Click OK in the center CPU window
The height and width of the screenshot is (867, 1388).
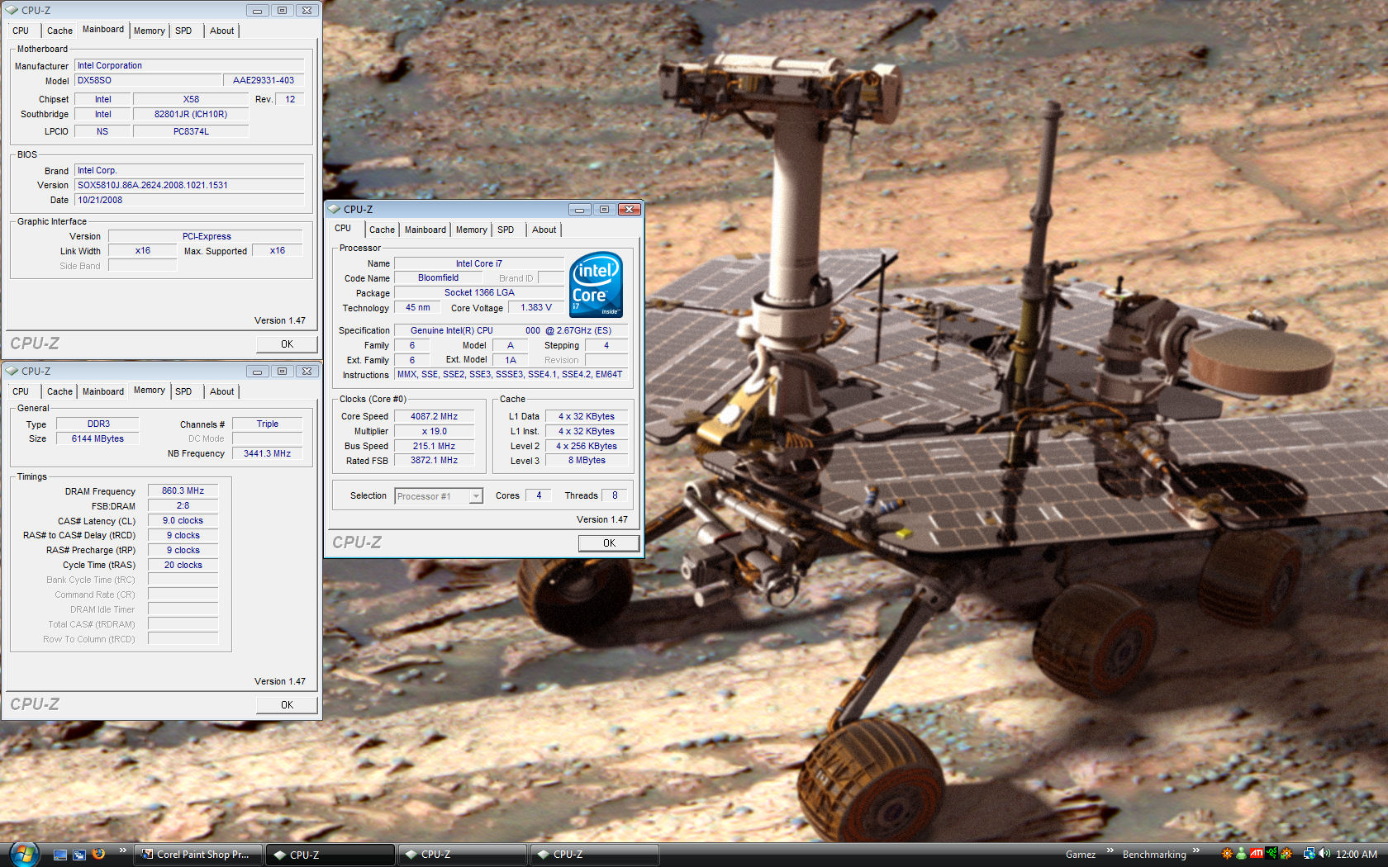pos(609,543)
